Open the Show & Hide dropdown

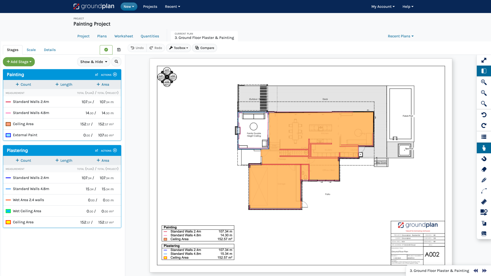(94, 62)
